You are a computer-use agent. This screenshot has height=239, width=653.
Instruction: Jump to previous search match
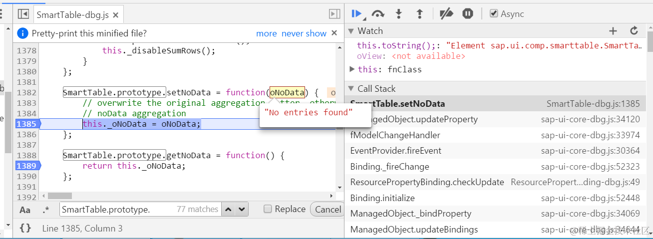[x=229, y=209]
